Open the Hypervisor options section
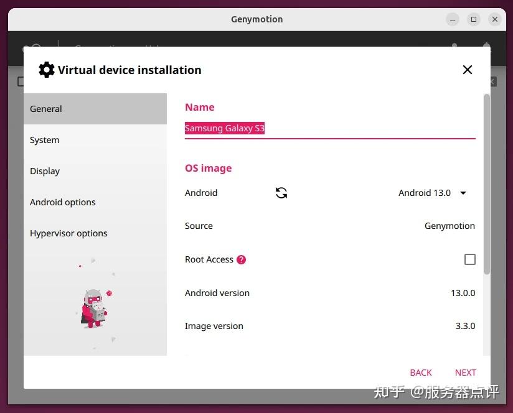Image resolution: width=513 pixels, height=413 pixels. tap(68, 233)
